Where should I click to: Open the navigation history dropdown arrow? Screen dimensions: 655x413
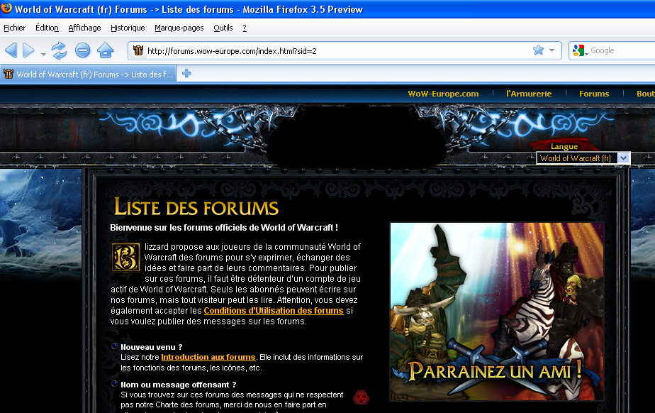43,54
